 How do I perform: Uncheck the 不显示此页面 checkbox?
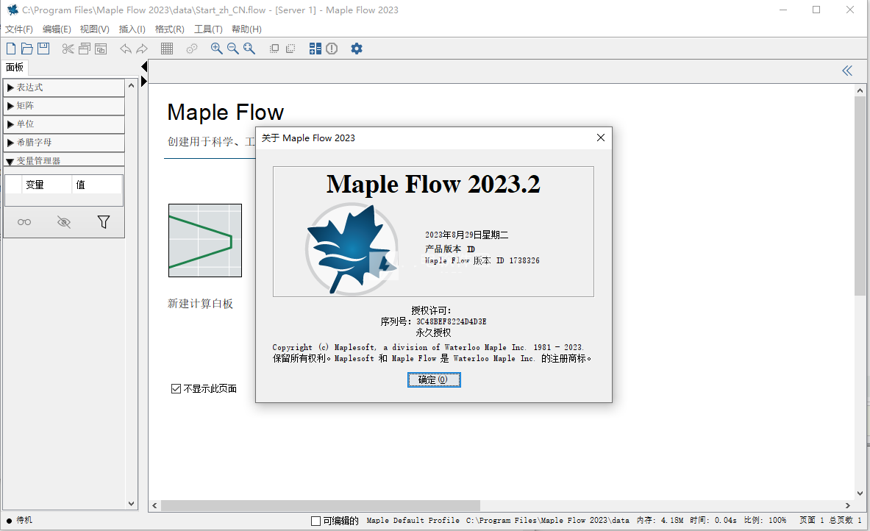pos(176,388)
